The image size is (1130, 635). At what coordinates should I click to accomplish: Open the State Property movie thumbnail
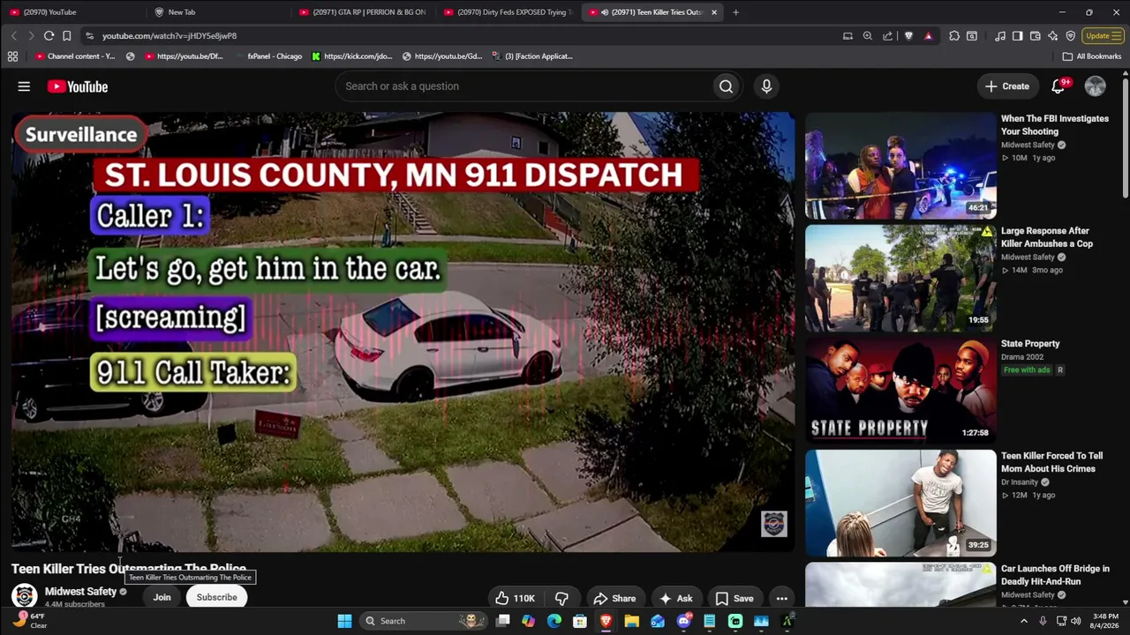900,390
